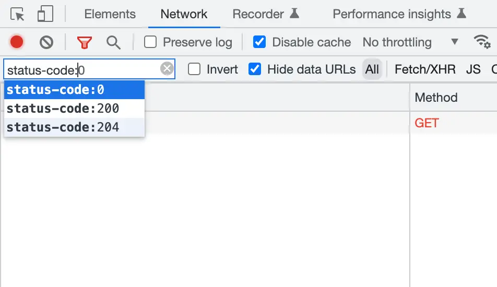The width and height of the screenshot is (497, 287).
Task: Uncheck the Disable cache checkbox
Action: click(259, 42)
